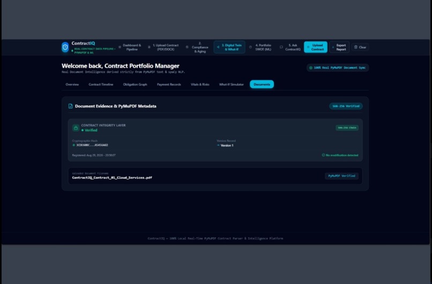Go to 1. Upload Contract (PDF/DOCX)
432x284 pixels.
163,47
